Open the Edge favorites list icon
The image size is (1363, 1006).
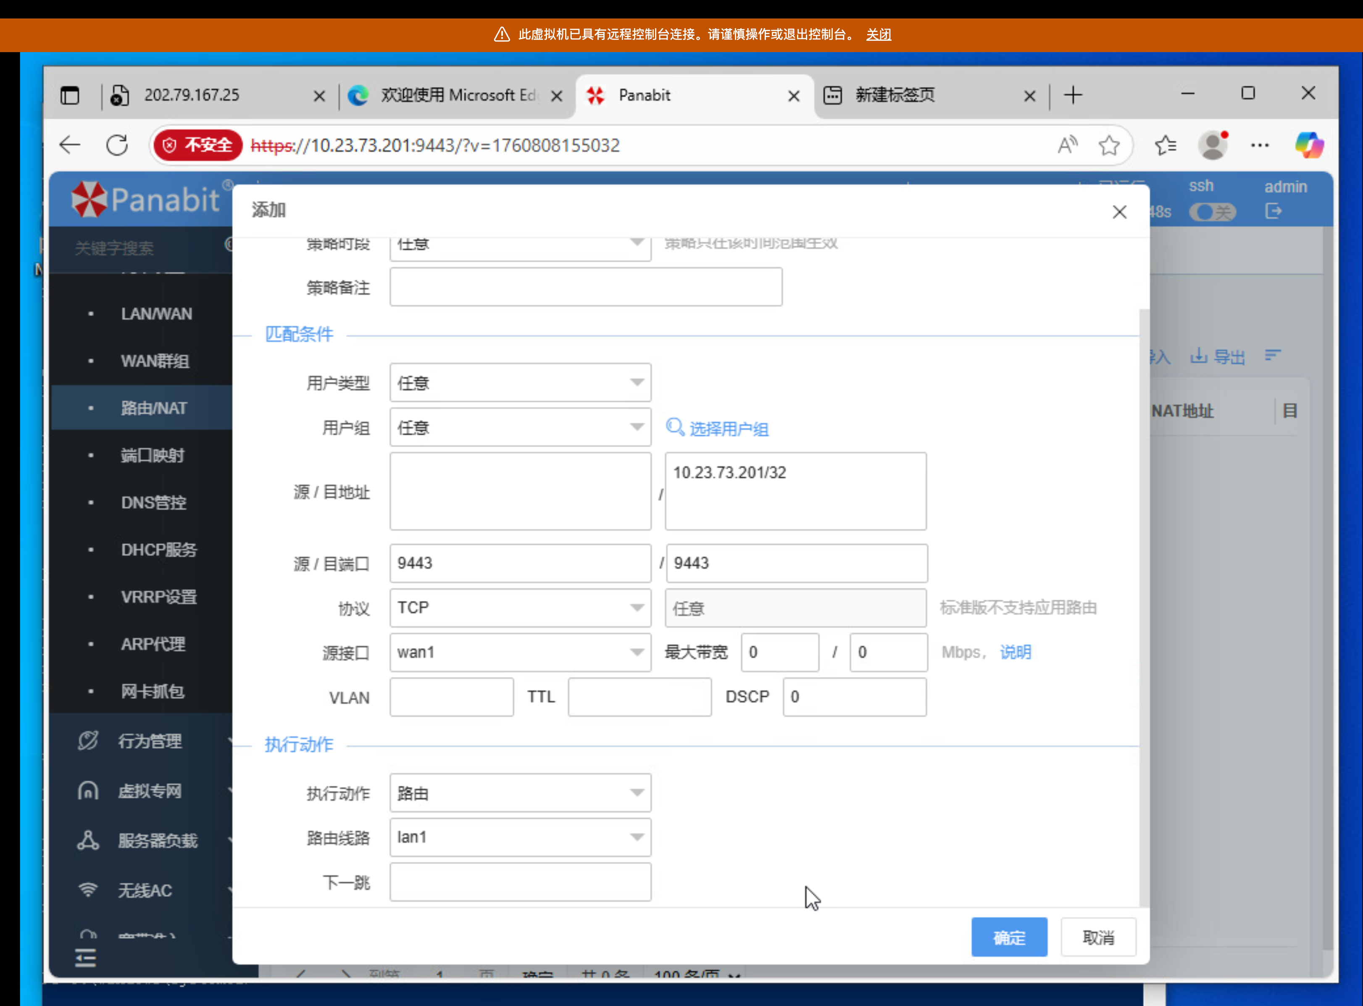[x=1165, y=145]
